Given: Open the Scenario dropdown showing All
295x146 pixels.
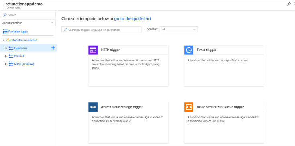Looking at the screenshot, I should [x=179, y=30].
